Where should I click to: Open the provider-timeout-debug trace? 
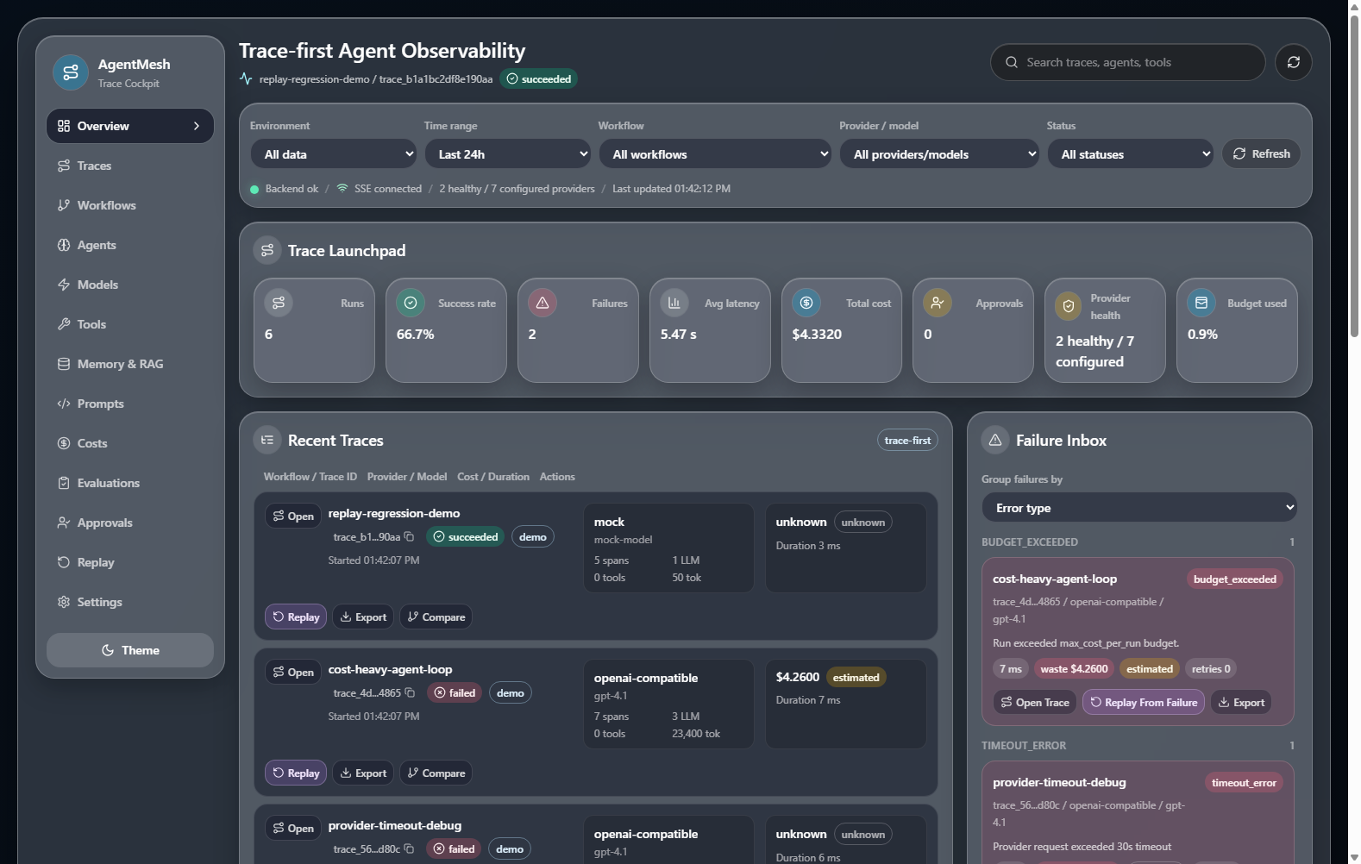[x=293, y=828]
